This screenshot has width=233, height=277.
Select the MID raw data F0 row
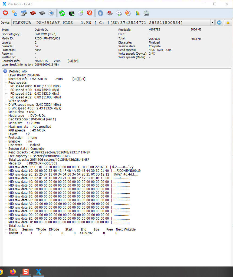pos(69,222)
